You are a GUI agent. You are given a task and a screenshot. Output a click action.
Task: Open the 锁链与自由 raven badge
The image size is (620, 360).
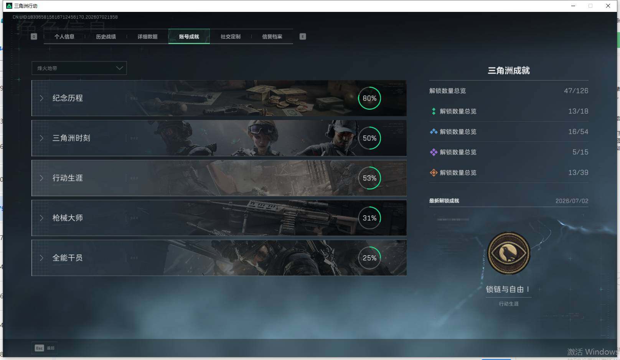click(509, 253)
